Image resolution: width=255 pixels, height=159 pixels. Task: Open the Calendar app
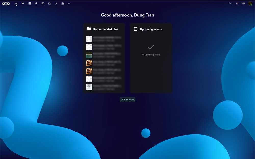pyautogui.click(x=49, y=3)
